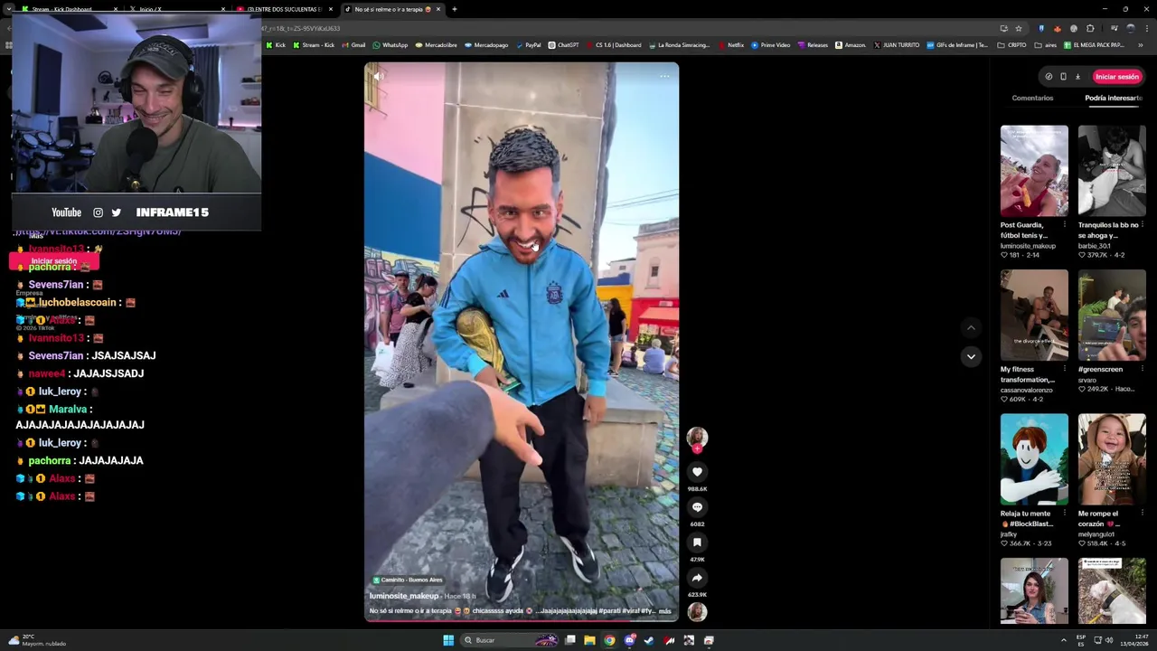Click pink Iniciar sesión button top right
This screenshot has width=1157, height=651.
tap(1117, 77)
